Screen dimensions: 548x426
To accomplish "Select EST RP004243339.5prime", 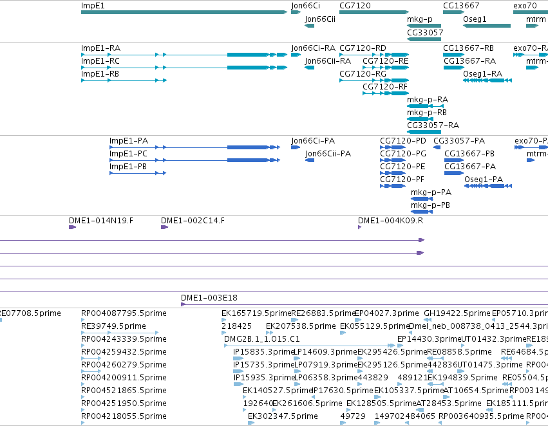I will point(83,346).
